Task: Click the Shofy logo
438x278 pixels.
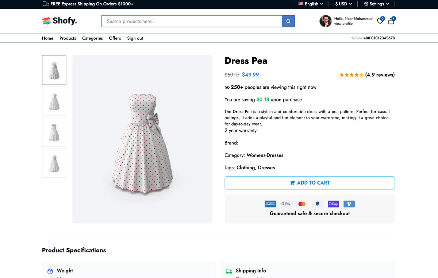Action: (x=59, y=21)
